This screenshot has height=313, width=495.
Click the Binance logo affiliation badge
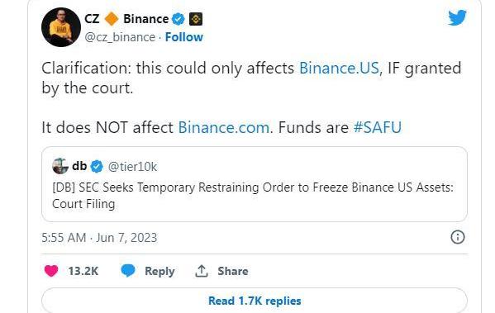[196, 19]
